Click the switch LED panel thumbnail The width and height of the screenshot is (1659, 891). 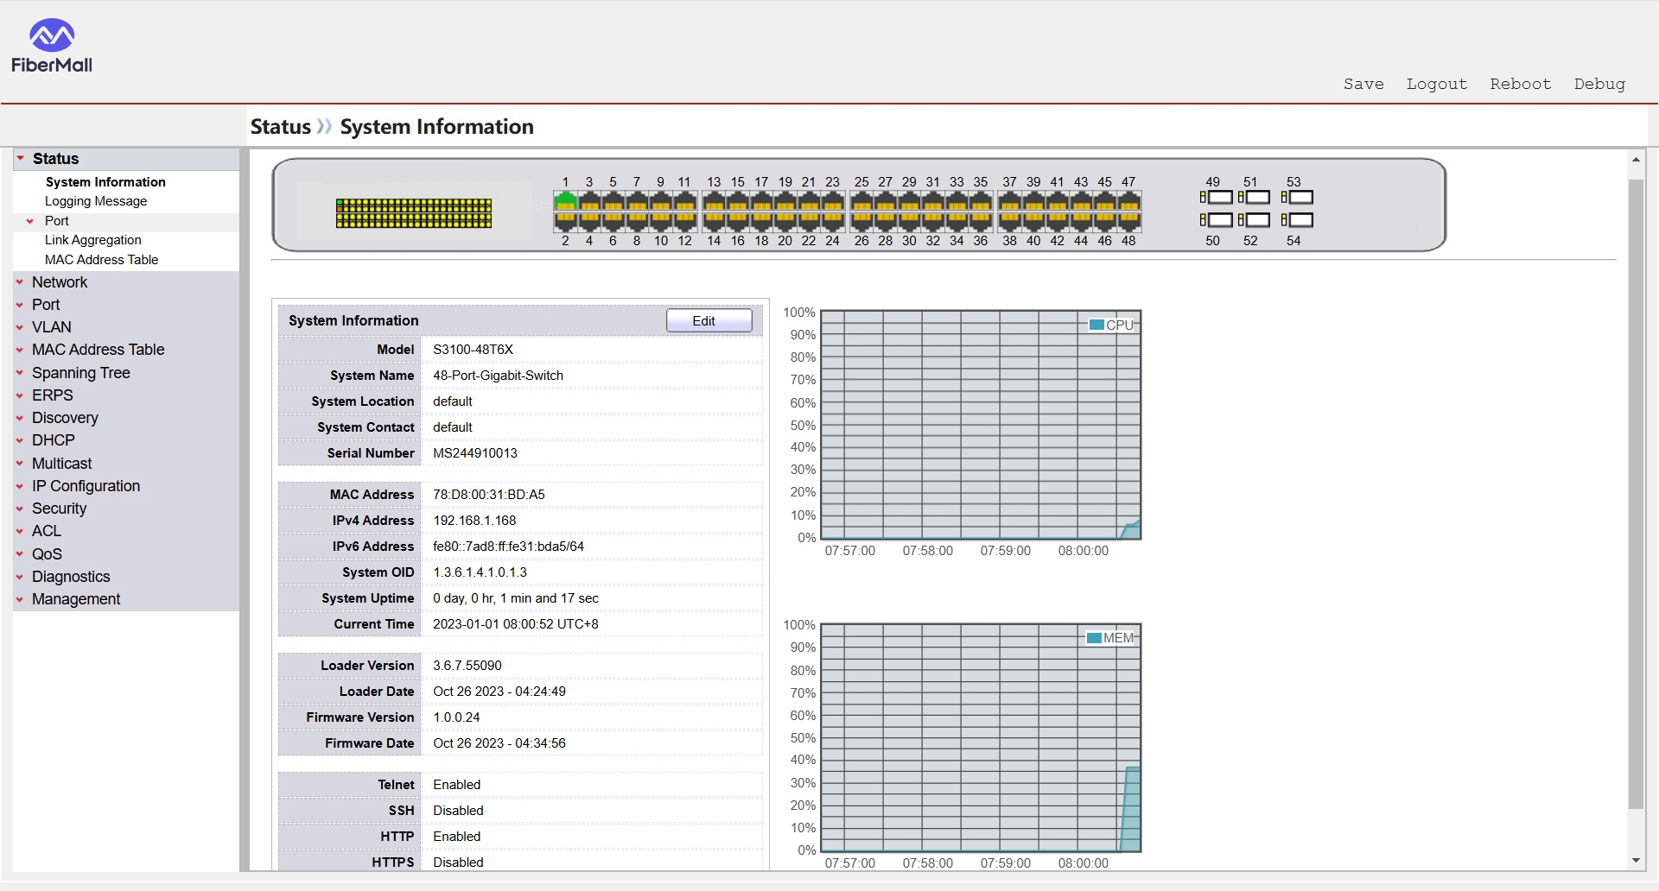pyautogui.click(x=414, y=212)
